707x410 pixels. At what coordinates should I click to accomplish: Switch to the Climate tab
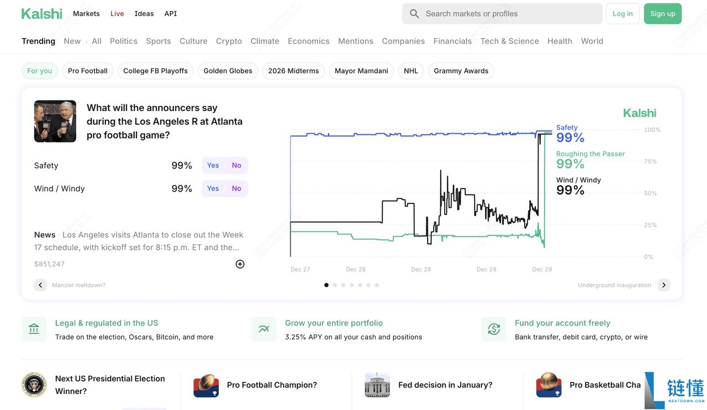265,41
